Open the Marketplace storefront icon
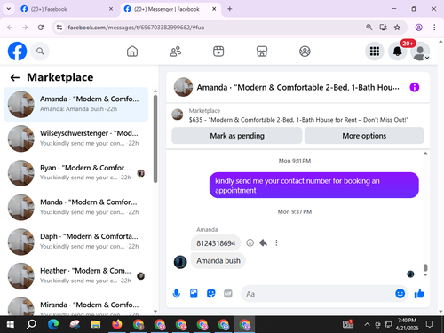This screenshot has height=333, width=444. point(262,52)
